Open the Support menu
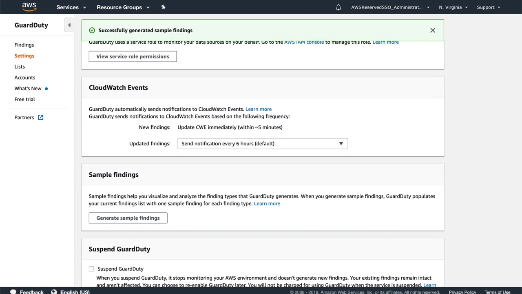The height and width of the screenshot is (294, 522). click(489, 7)
